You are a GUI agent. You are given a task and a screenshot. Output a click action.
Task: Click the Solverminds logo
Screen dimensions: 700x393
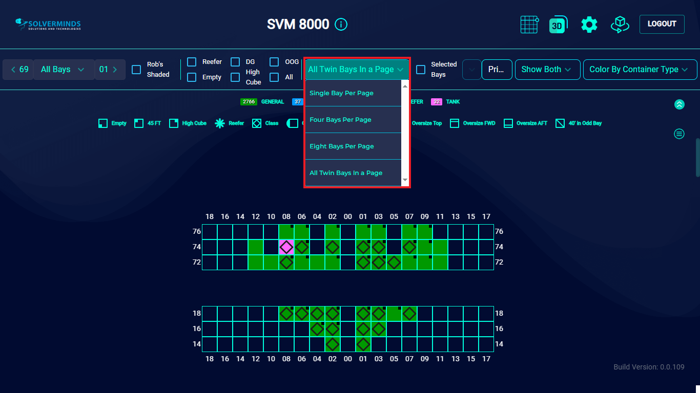48,24
